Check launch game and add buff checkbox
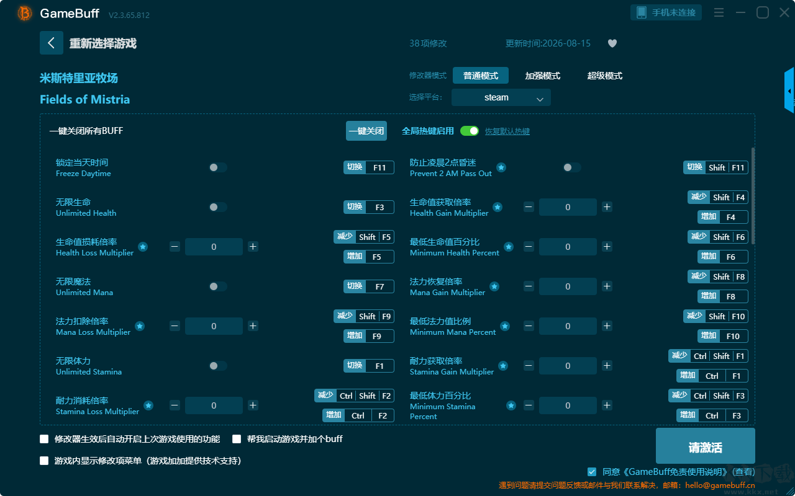 (x=237, y=439)
